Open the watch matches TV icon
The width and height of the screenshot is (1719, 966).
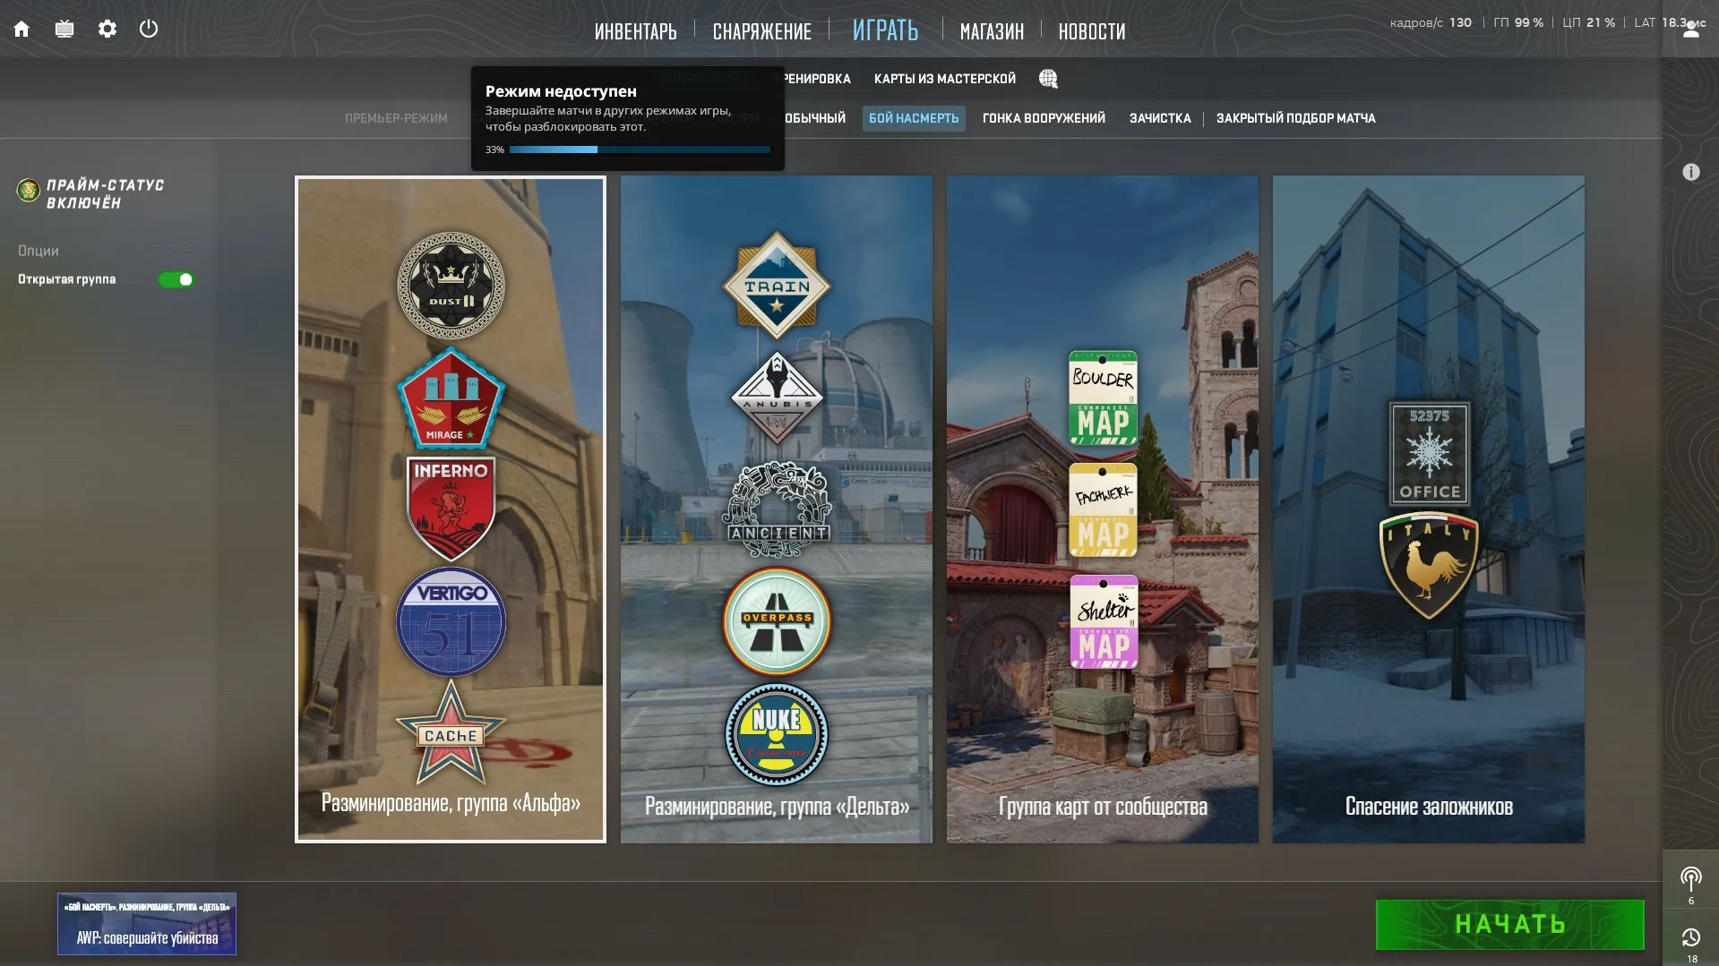click(x=64, y=29)
